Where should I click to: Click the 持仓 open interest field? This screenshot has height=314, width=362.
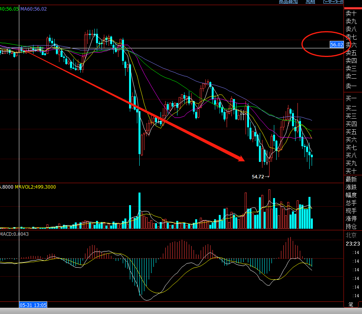(351, 226)
